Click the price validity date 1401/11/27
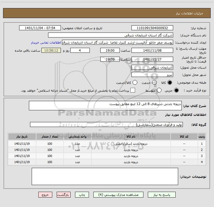The height and width of the screenshot is (207, 214). point(152,59)
